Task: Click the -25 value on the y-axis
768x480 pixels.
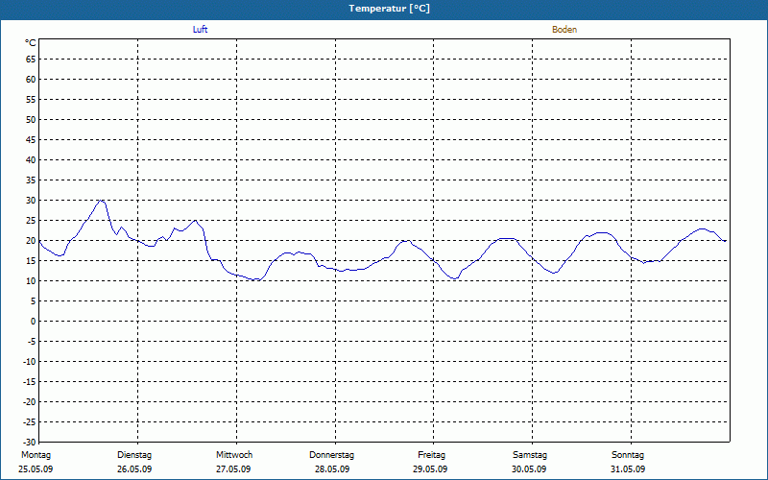Action: tap(30, 422)
